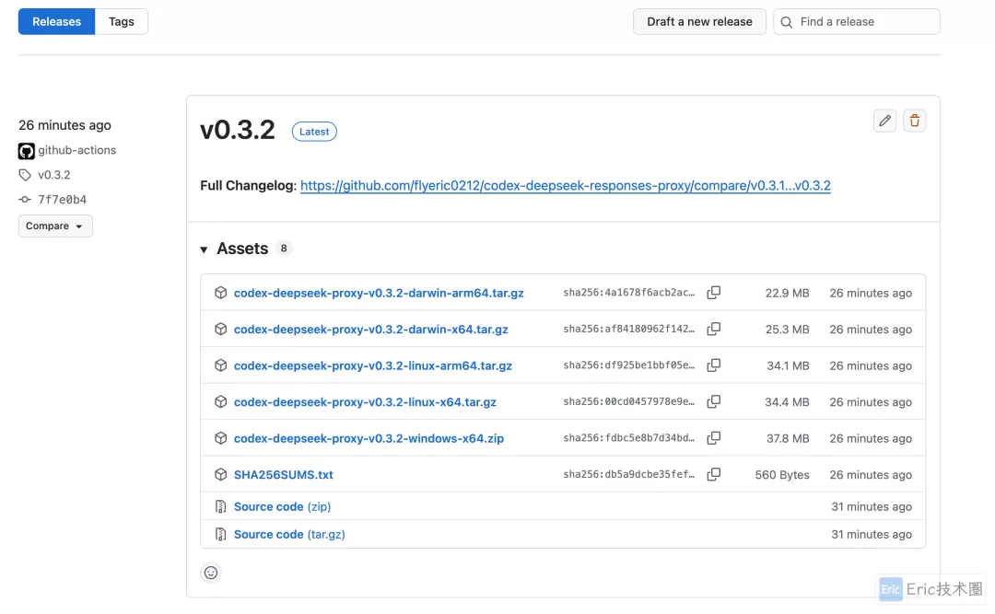Click the tag icon next to v0.3.2
This screenshot has width=995, height=614.
point(25,174)
